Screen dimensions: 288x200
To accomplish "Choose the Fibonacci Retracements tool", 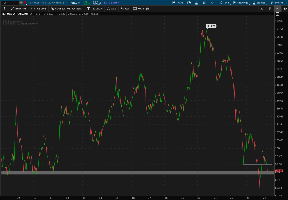I will click(x=66, y=8).
